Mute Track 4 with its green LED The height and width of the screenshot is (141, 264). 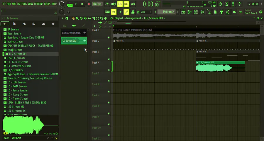click(x=109, y=70)
